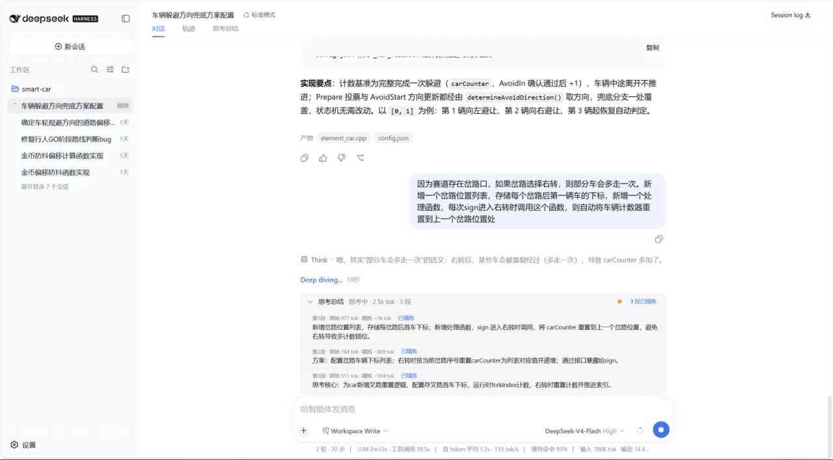Search the workspace with the magnifier icon
Viewport: 833px width, 460px height.
[x=94, y=70]
